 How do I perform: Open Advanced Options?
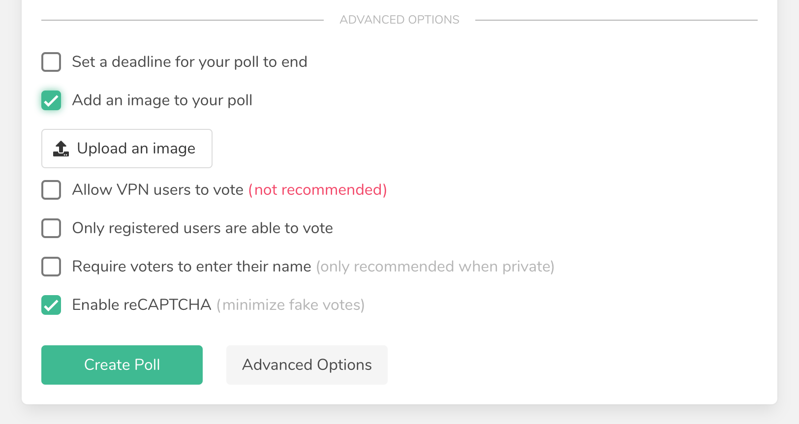point(307,364)
